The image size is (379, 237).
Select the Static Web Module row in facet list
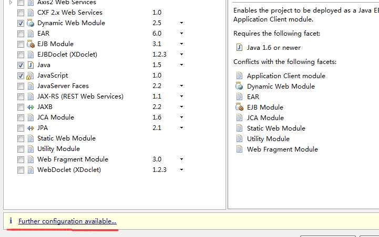coord(66,138)
